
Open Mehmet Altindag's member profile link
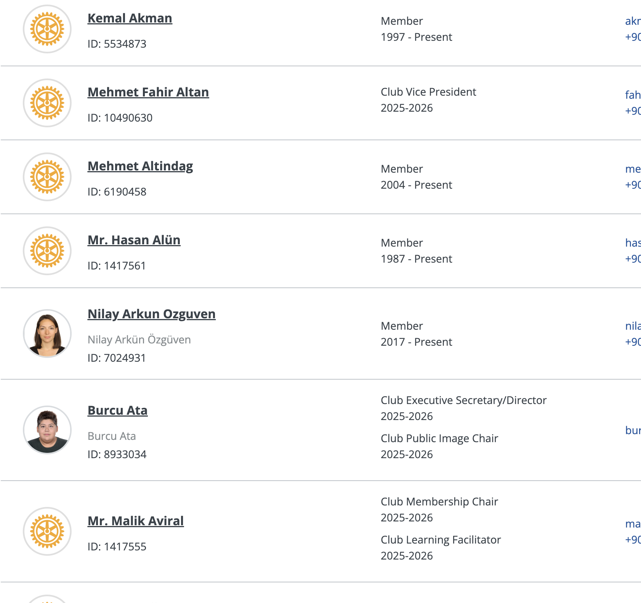140,166
